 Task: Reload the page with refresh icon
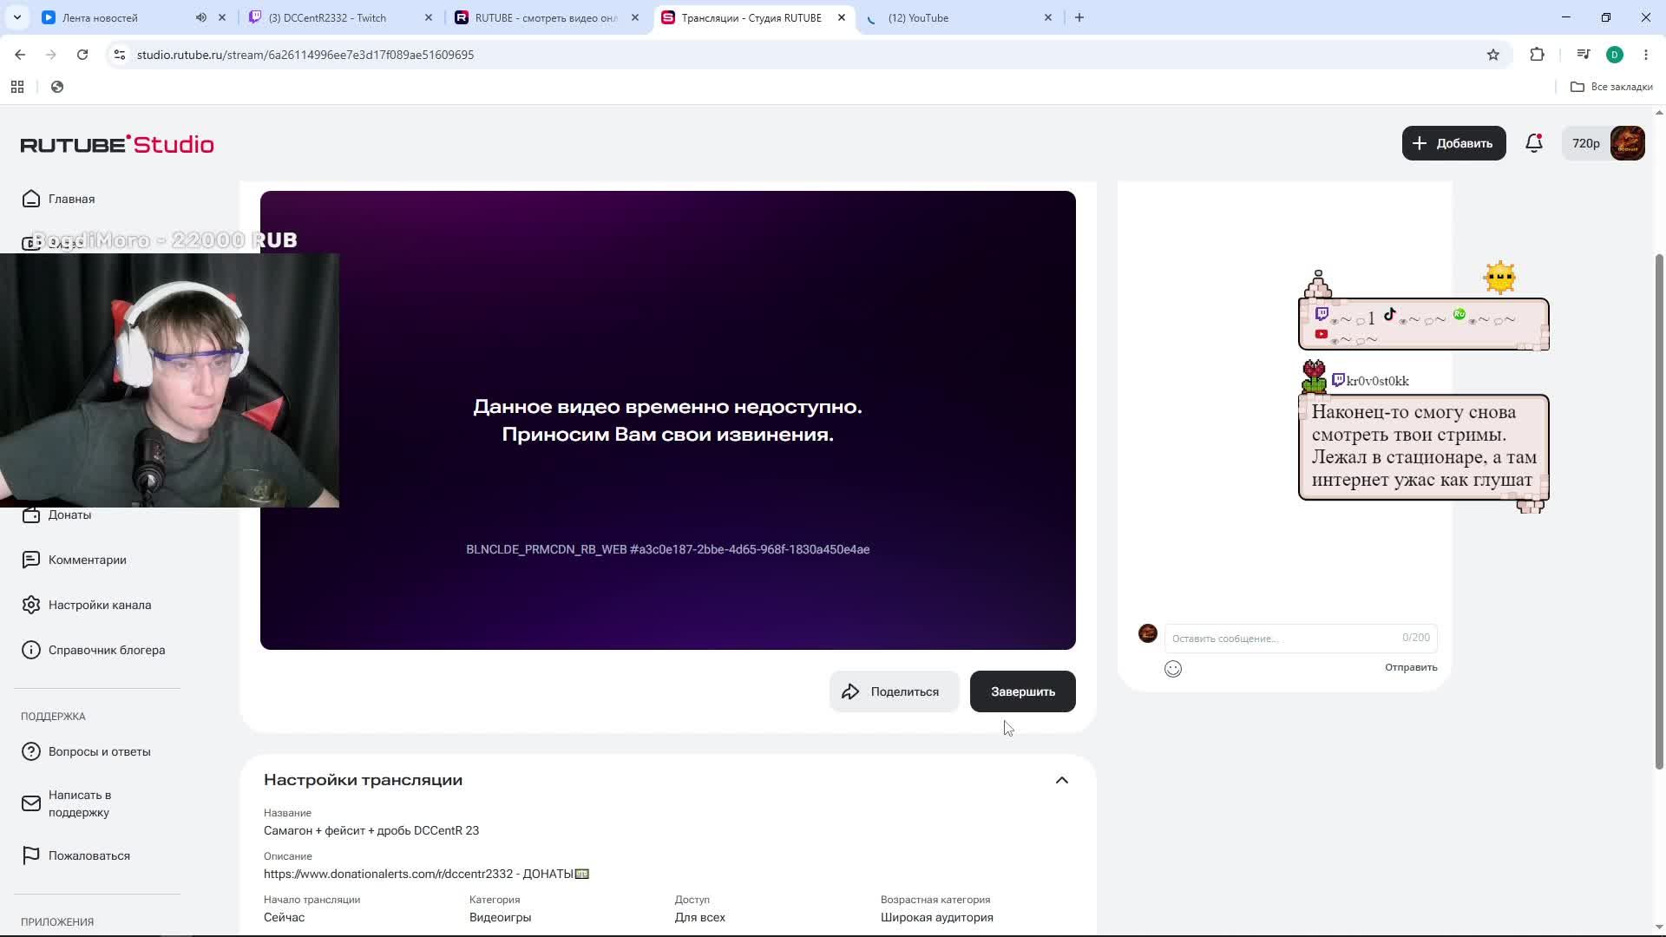pos(82,55)
